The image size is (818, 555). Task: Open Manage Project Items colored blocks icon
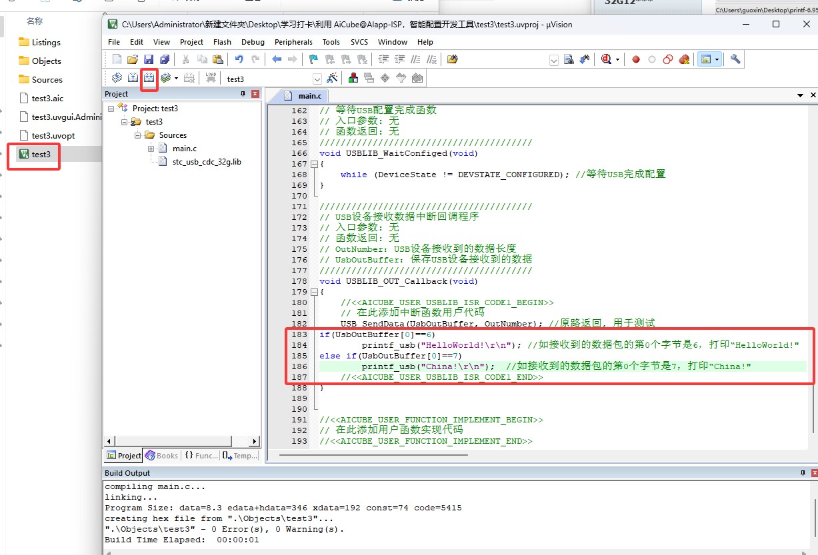click(x=353, y=78)
